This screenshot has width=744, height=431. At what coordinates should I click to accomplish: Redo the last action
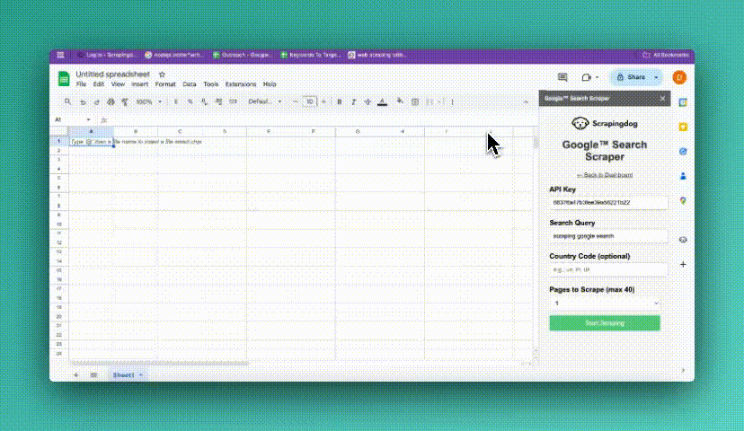(x=96, y=102)
